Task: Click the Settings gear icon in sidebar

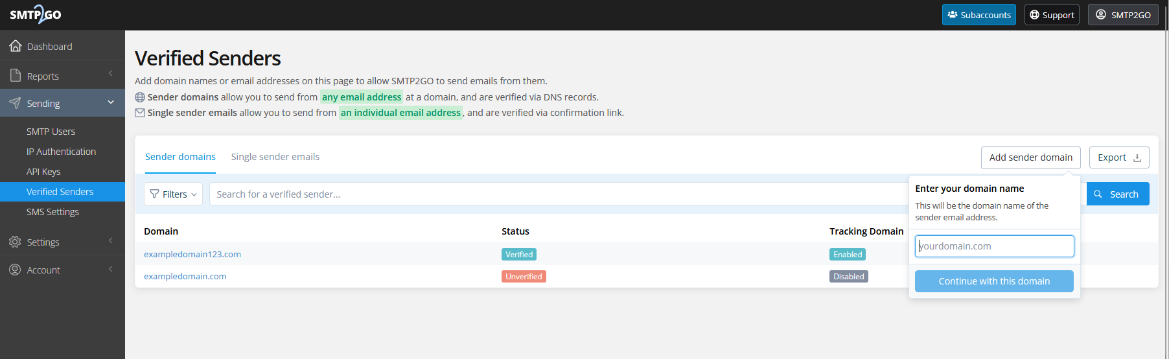Action: 16,242
